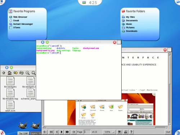Zoom in with file manager magnifier icon
The width and height of the screenshot is (180, 135).
point(27,73)
